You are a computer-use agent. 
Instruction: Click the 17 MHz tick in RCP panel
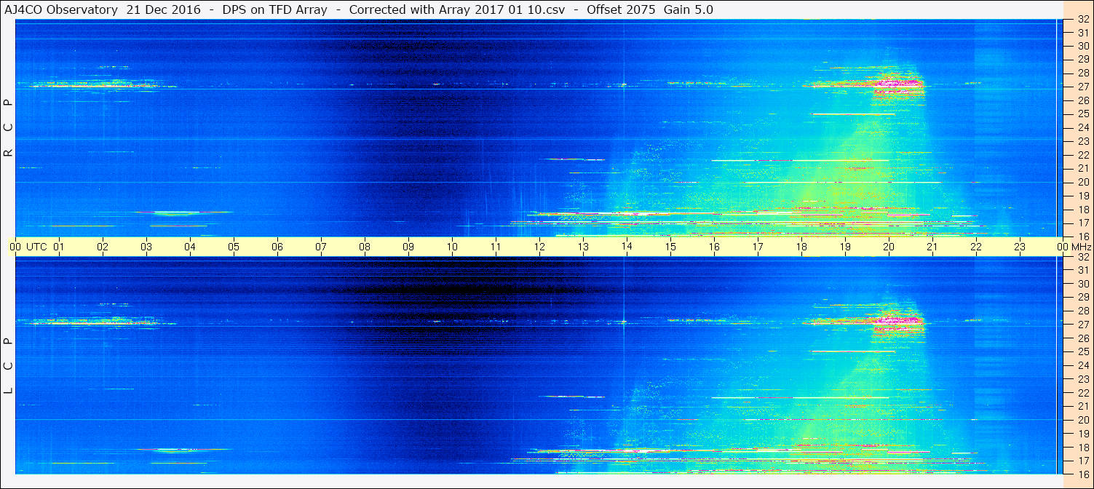coord(1082,223)
